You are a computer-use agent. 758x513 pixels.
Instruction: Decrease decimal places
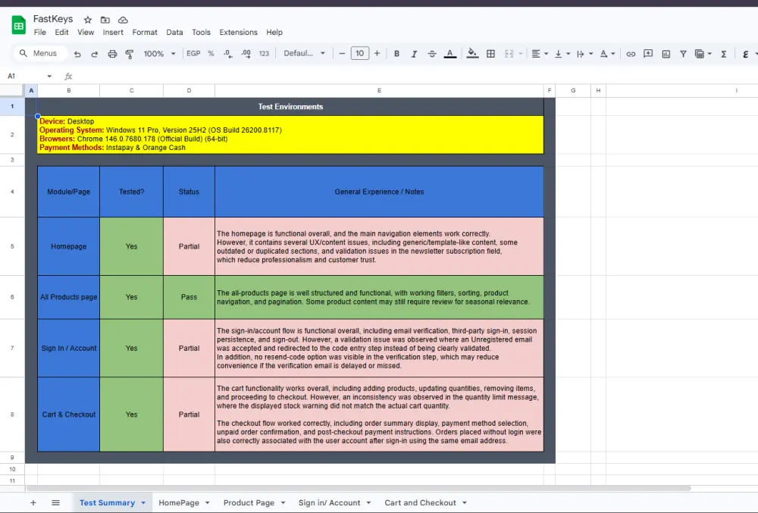(x=228, y=54)
